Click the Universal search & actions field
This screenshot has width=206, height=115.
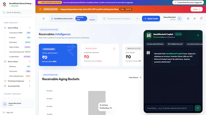[121, 19]
